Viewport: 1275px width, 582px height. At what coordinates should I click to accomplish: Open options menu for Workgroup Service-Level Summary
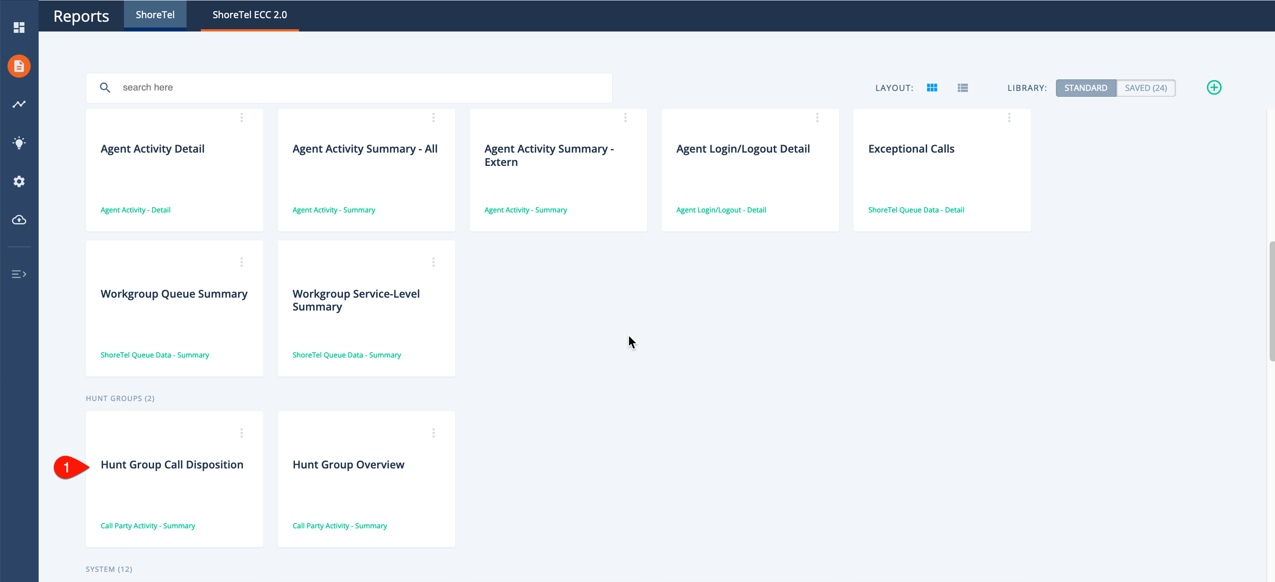coord(434,262)
